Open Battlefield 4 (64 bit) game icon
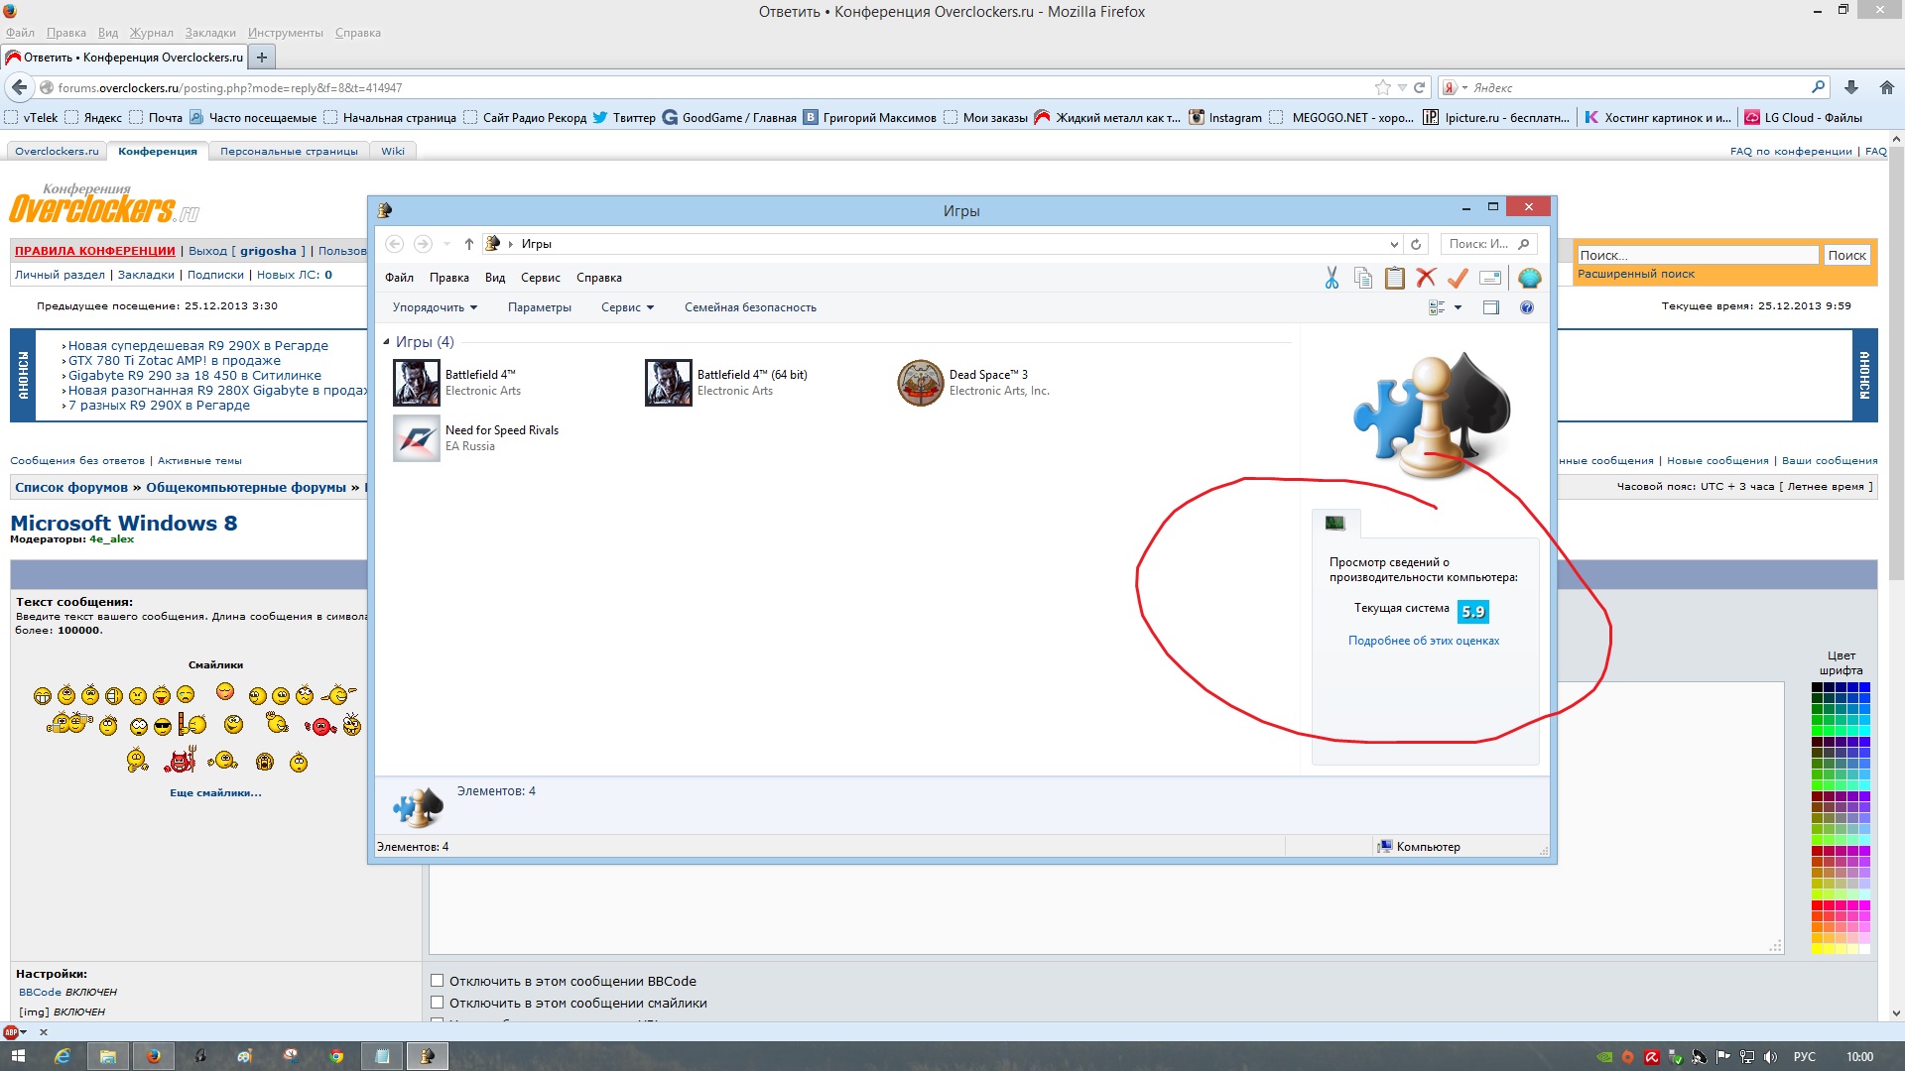This screenshot has width=1905, height=1071. pos(668,383)
